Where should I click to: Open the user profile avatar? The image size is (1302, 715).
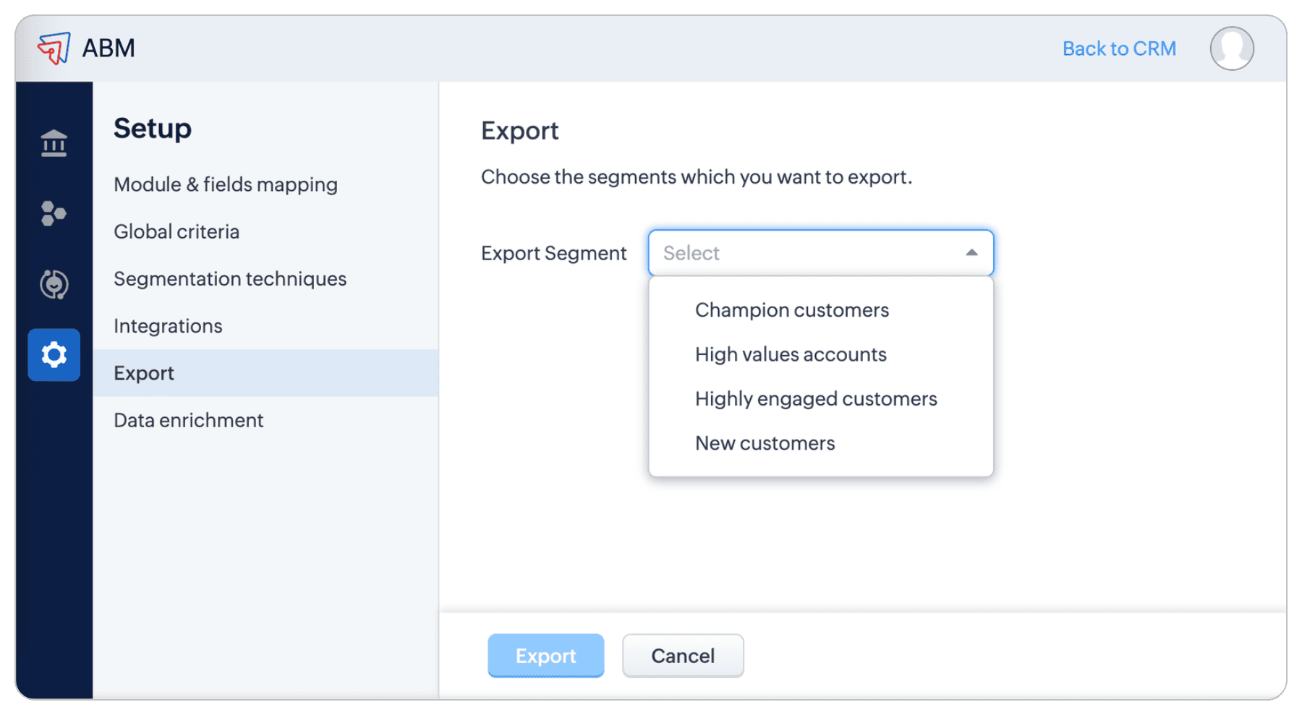pos(1231,48)
